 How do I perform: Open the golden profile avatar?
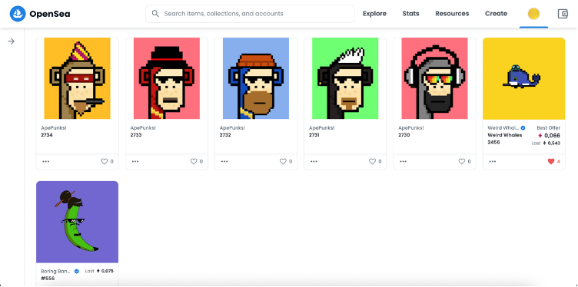(533, 14)
